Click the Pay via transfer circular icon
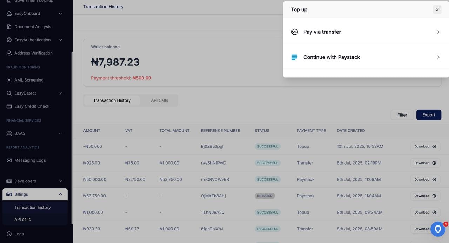The height and width of the screenshot is (243, 449). coord(294,32)
